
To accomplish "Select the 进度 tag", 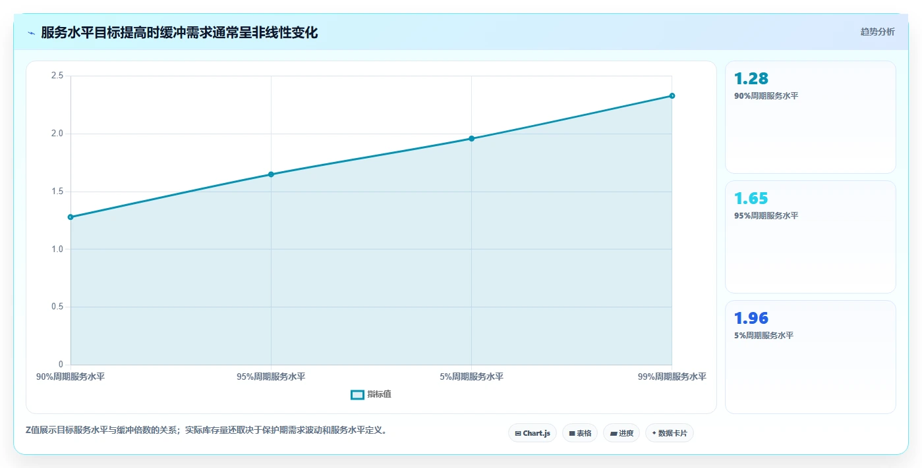I will click(x=621, y=433).
